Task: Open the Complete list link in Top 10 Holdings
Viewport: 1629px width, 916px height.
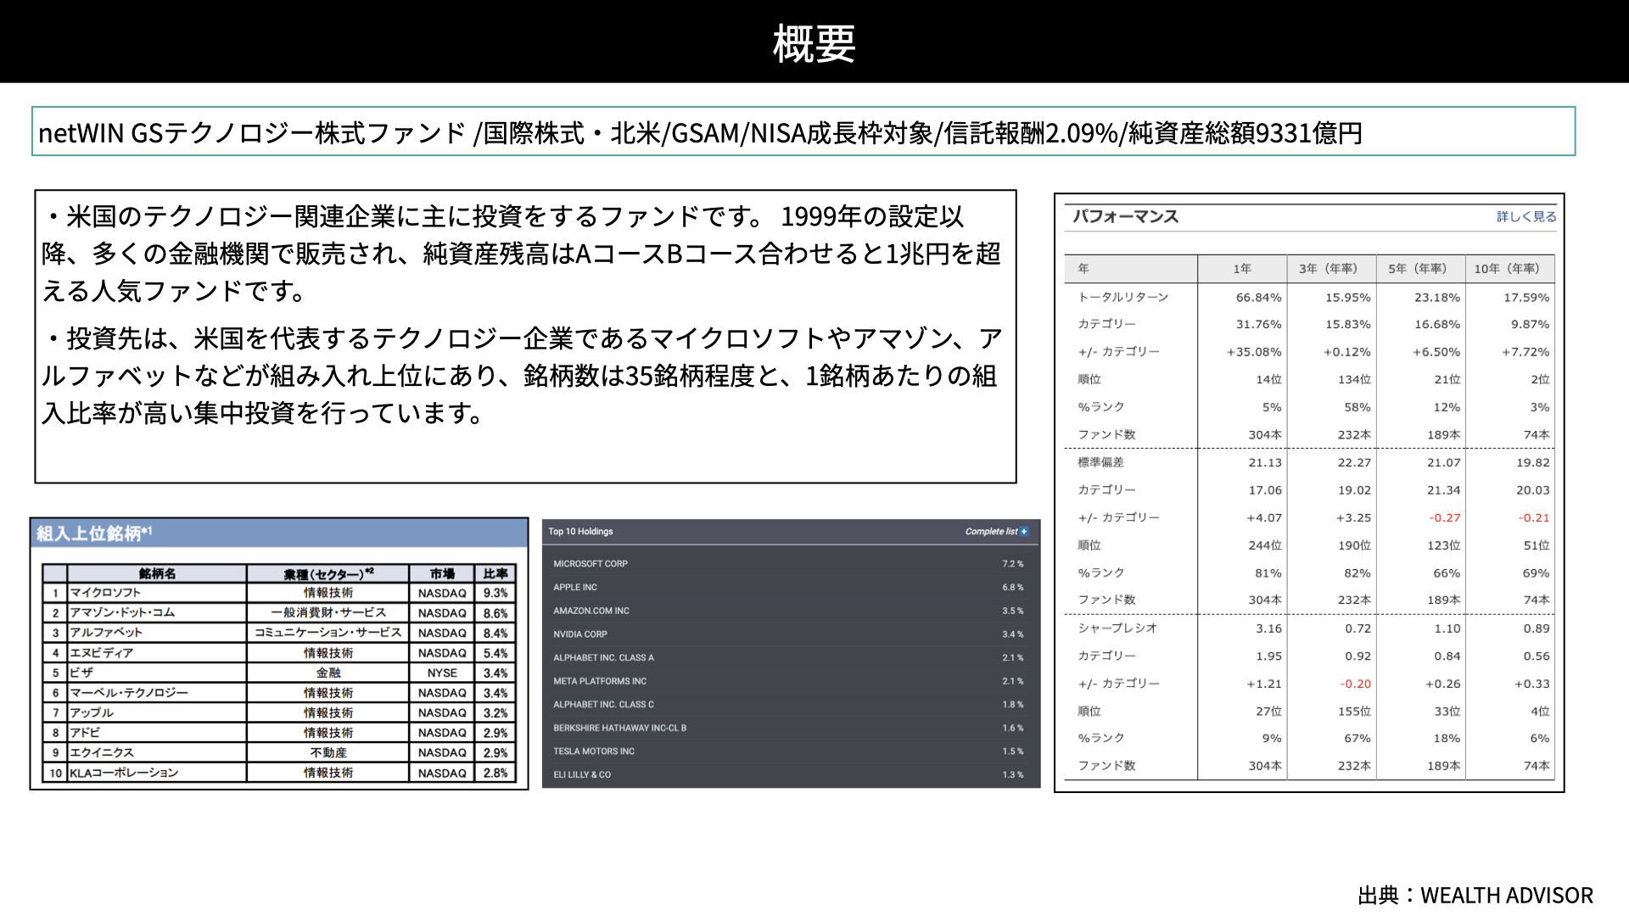Action: click(x=991, y=532)
